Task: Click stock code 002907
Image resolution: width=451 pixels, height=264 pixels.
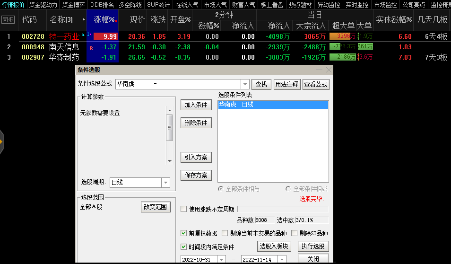Action: 33,57
